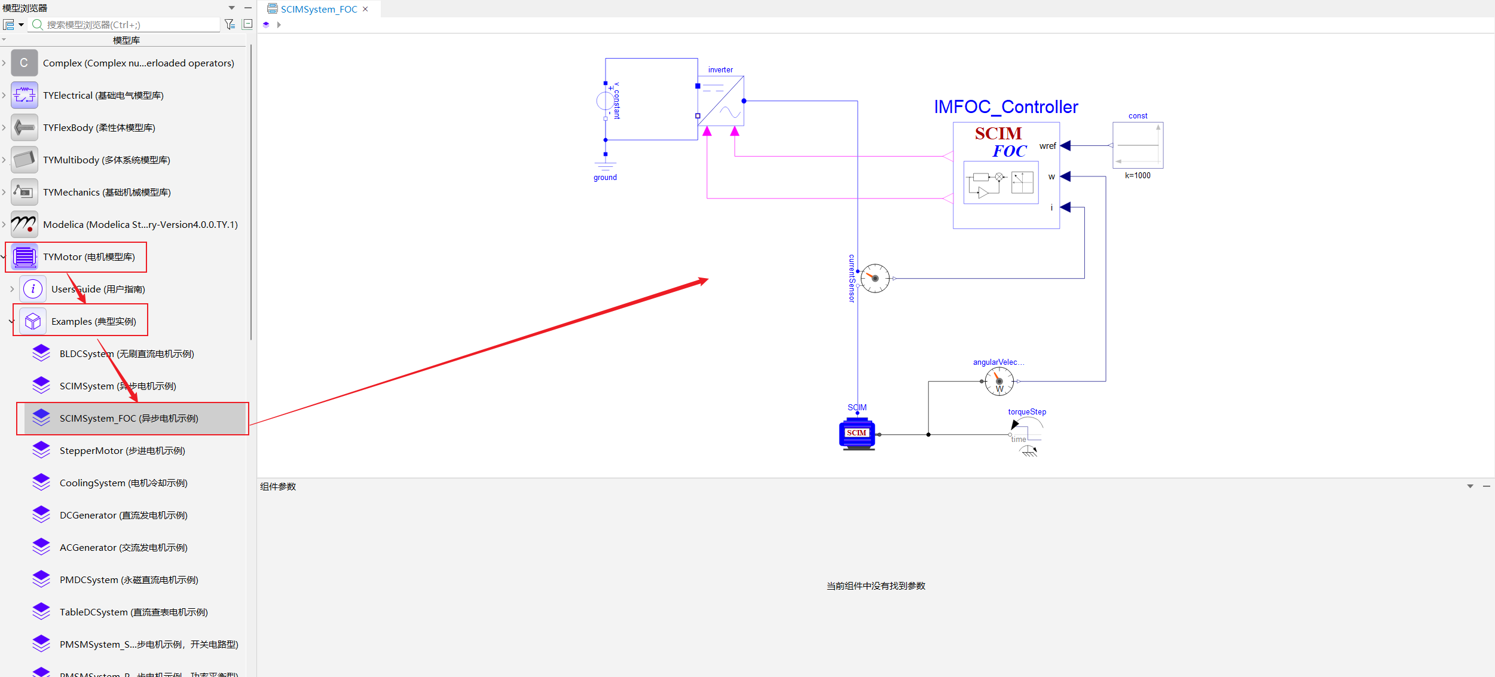Expand the TYElectrical library node

(4, 95)
